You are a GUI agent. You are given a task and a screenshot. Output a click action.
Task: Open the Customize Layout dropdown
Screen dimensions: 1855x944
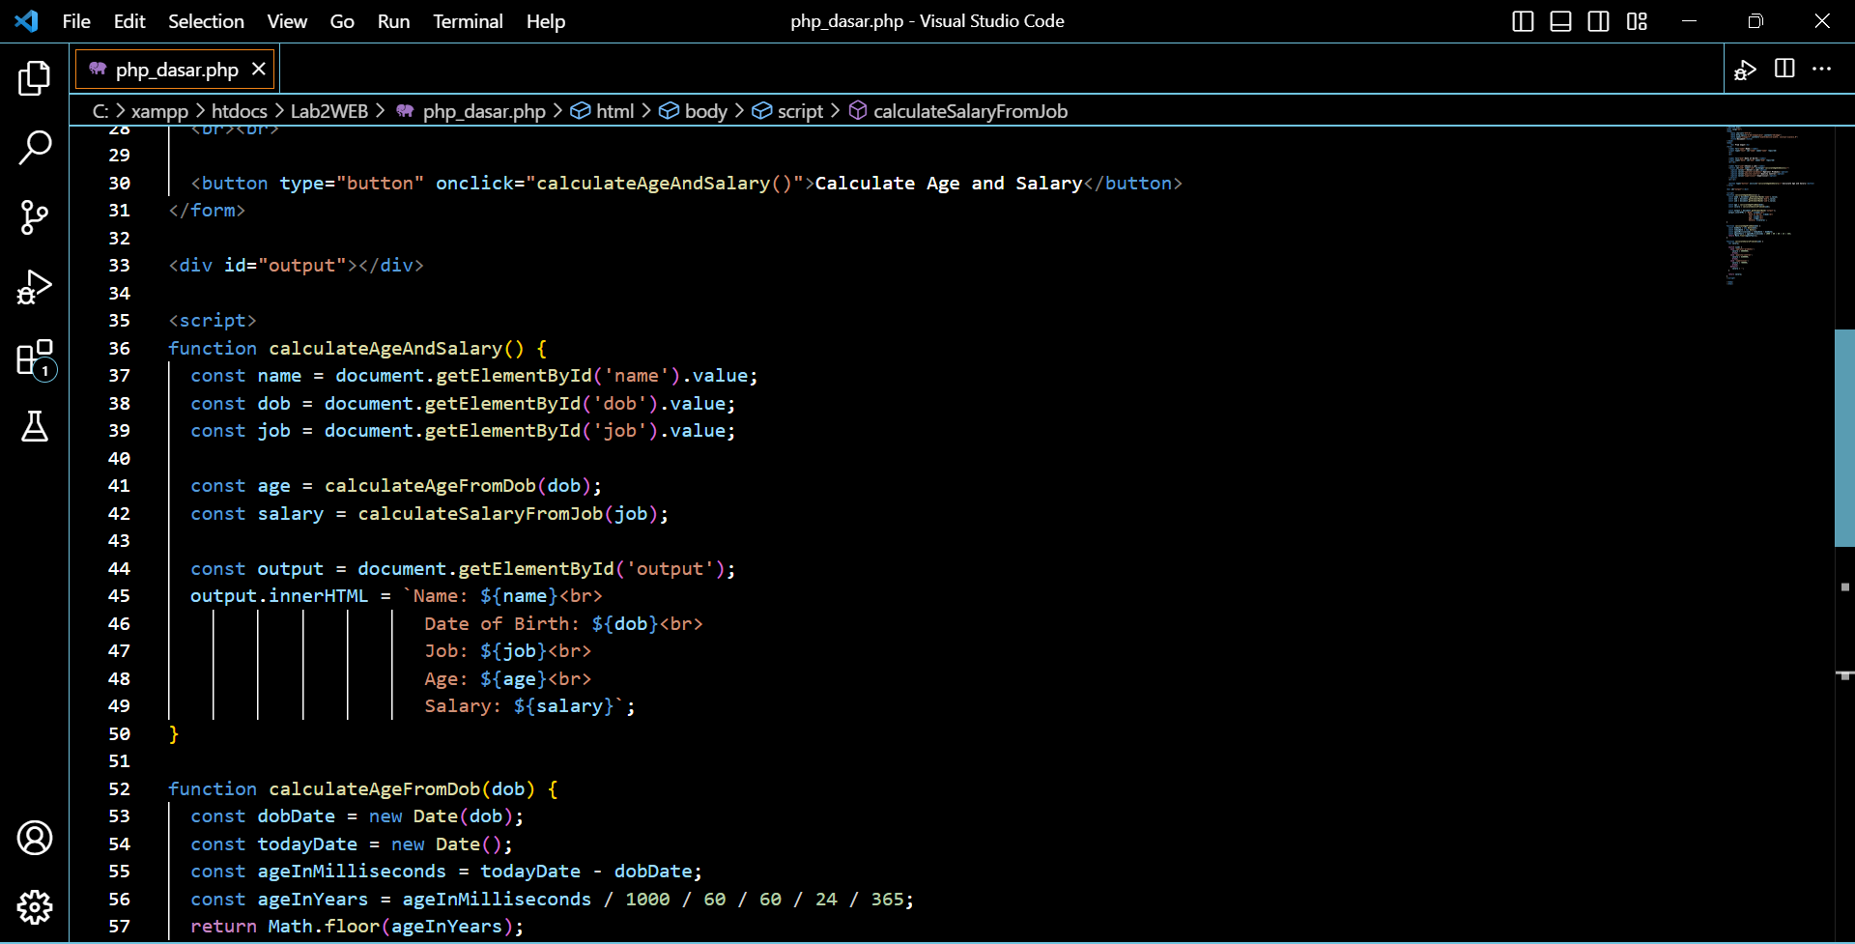(1637, 20)
